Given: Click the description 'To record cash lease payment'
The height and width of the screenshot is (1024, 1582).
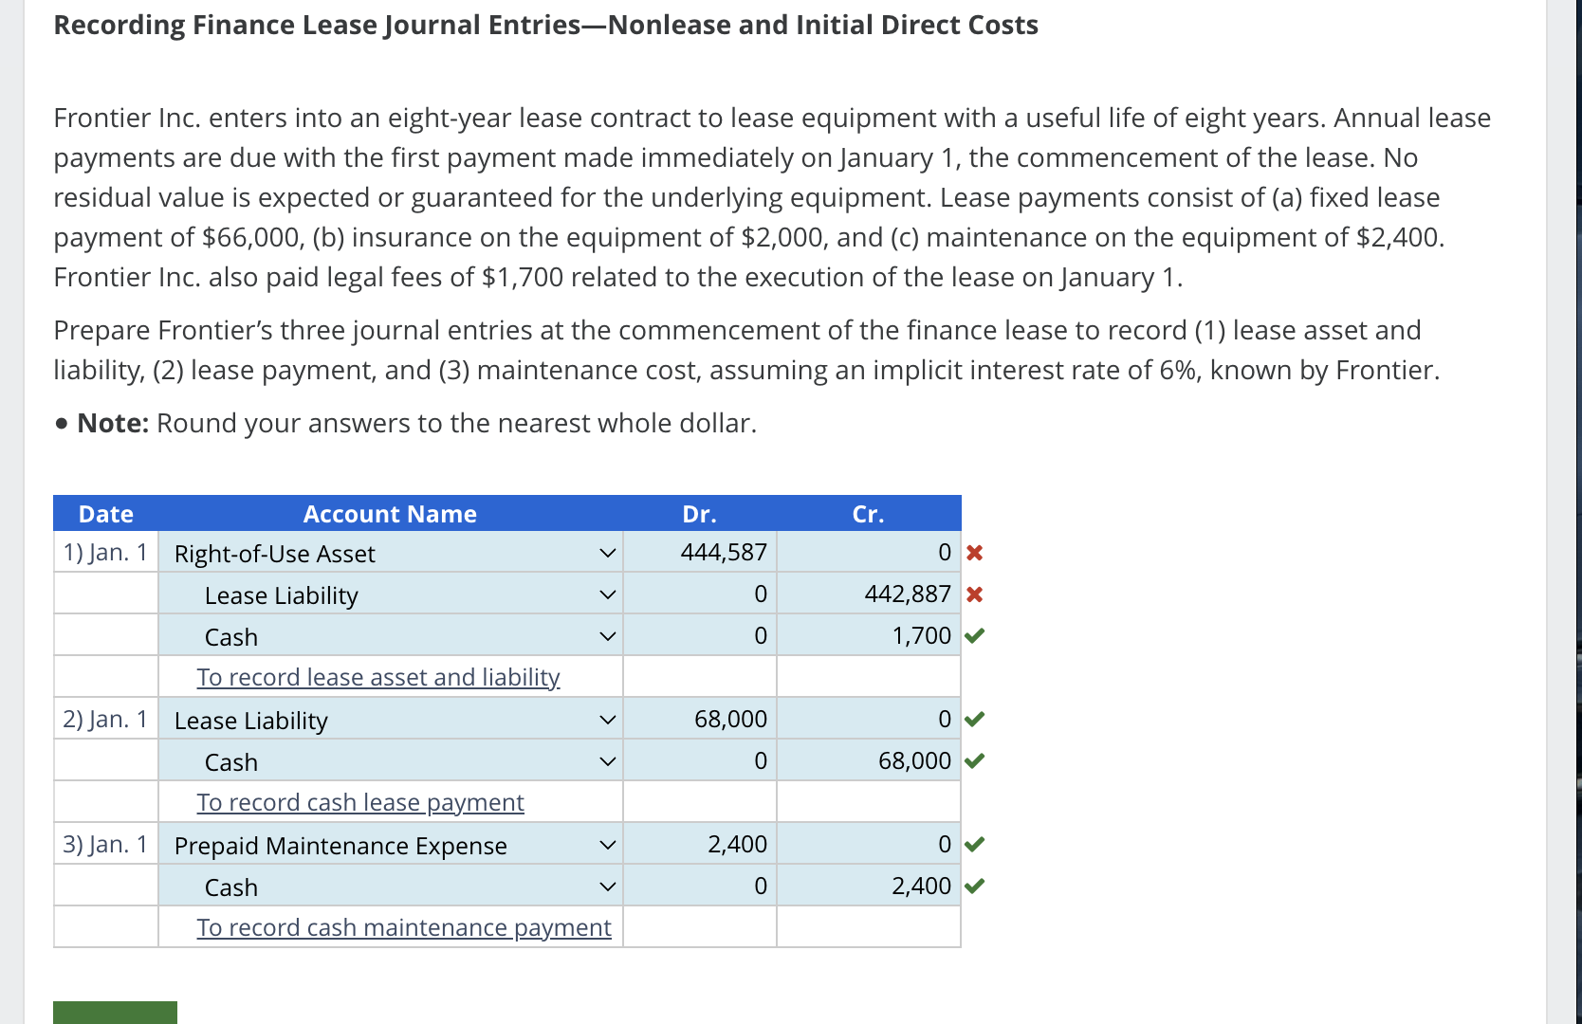Looking at the screenshot, I should (x=359, y=801).
